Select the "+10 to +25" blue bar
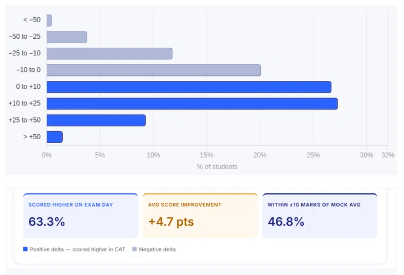Screen dimensions: 404x275 click(192, 104)
